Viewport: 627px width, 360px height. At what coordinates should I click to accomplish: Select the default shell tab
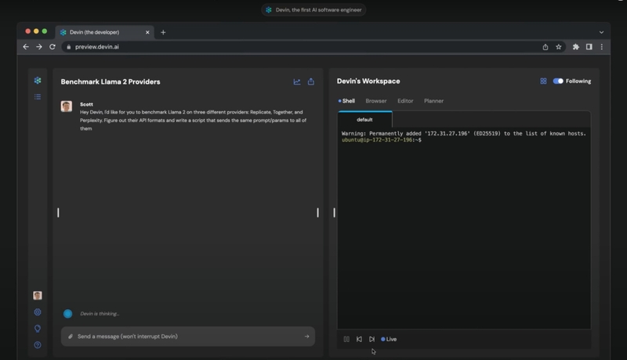[364, 120]
